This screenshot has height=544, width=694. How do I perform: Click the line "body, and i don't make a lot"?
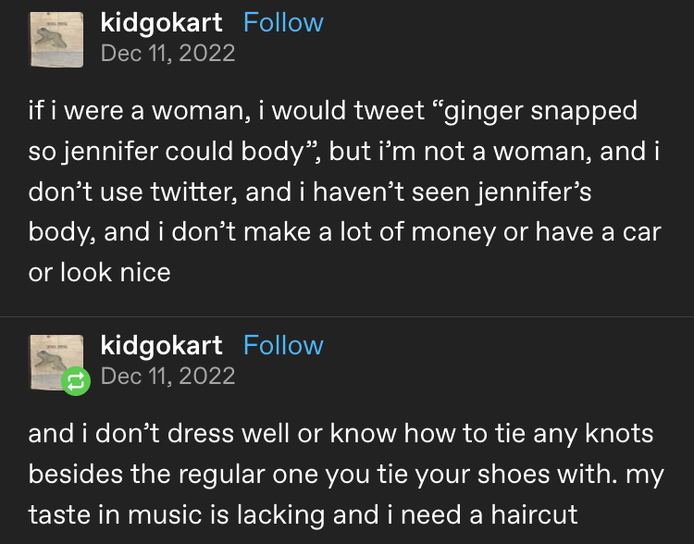pyautogui.click(x=345, y=232)
